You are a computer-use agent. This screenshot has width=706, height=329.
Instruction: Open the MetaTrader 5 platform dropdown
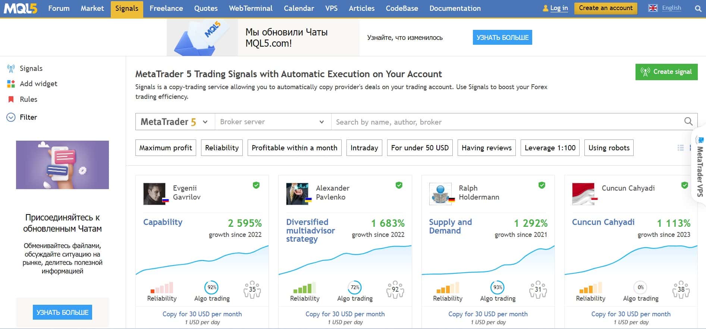coord(175,122)
